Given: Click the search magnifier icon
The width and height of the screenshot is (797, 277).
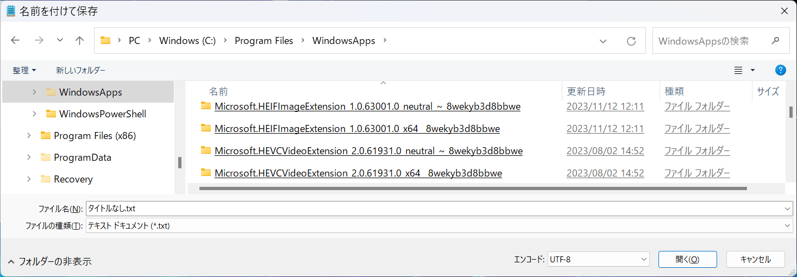Looking at the screenshot, I should click(x=776, y=41).
